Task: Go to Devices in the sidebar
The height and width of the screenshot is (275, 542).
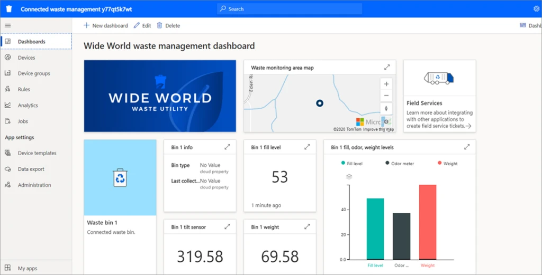Action: 37,58
